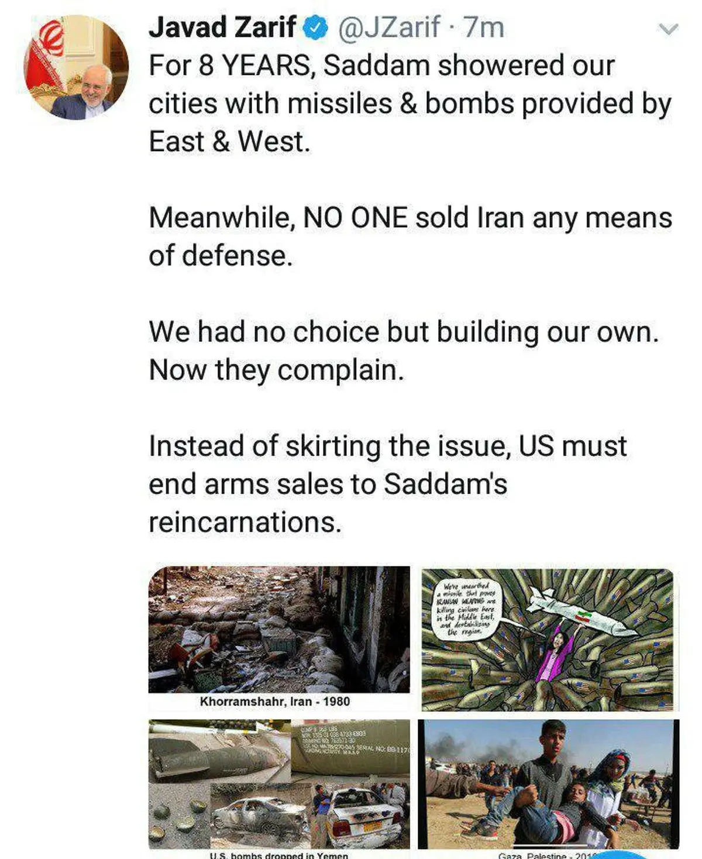Image resolution: width=702 pixels, height=859 pixels.
Task: Open the Khorramshahr 1980 rubble photo
Action: coord(279,629)
